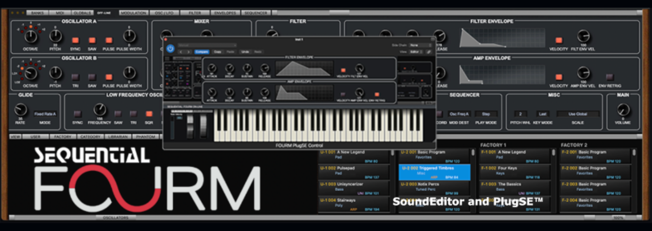Open Play Mode dropdown showing Step
Viewport: 652px width, 231px height.
pyautogui.click(x=486, y=114)
